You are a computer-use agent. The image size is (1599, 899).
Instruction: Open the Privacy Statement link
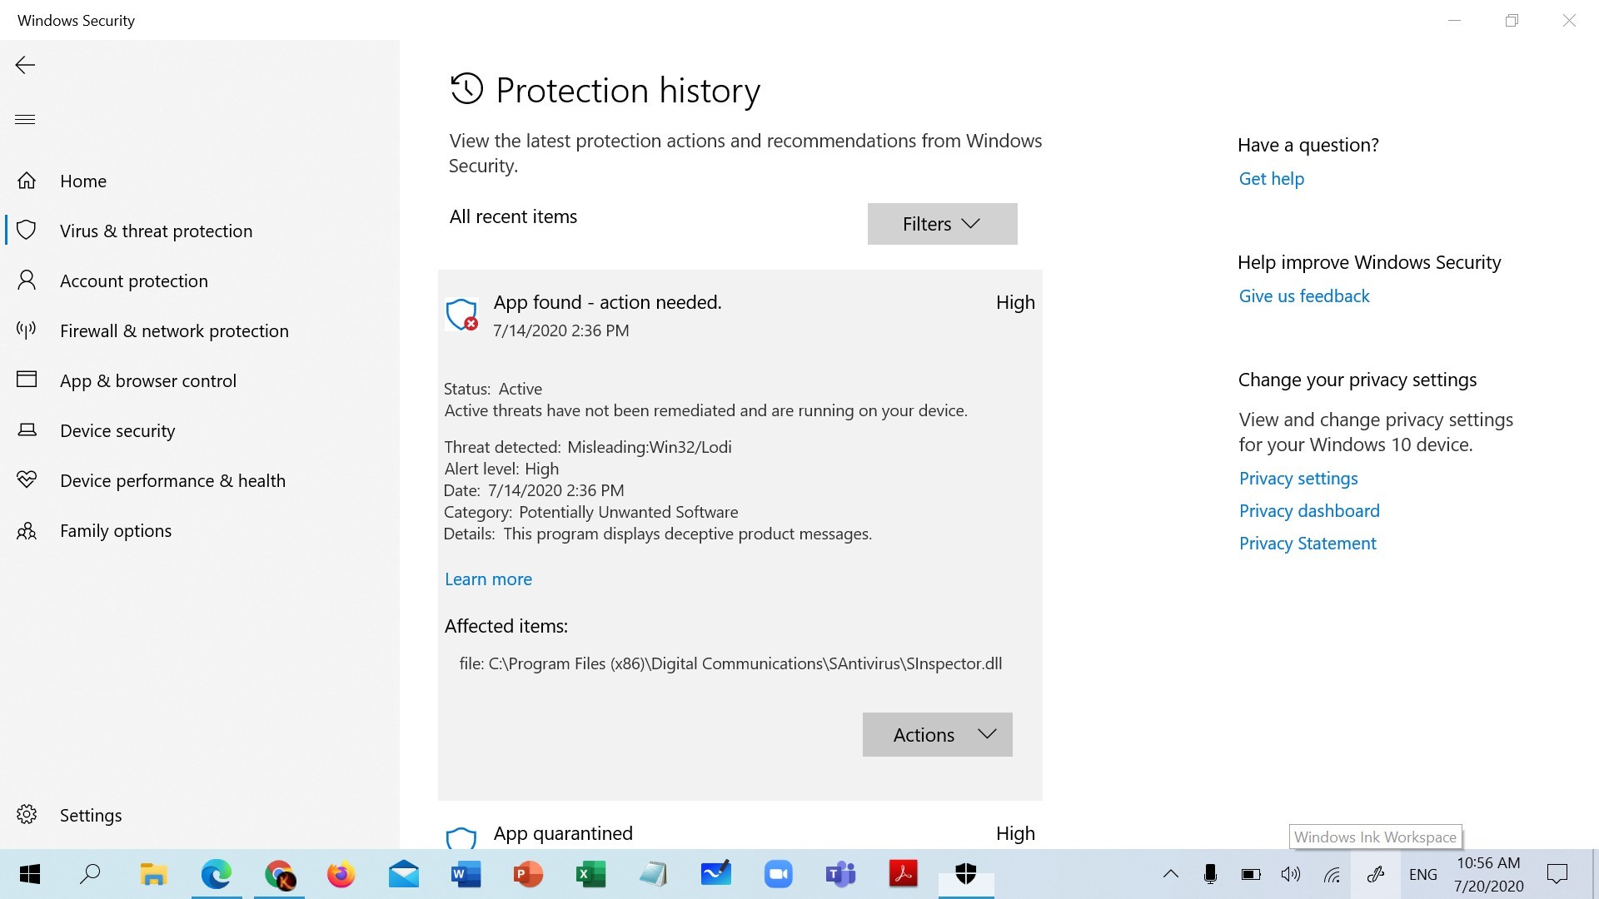point(1307,543)
